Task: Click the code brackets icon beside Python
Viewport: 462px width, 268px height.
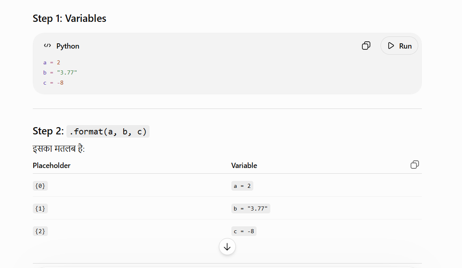Action: (47, 46)
